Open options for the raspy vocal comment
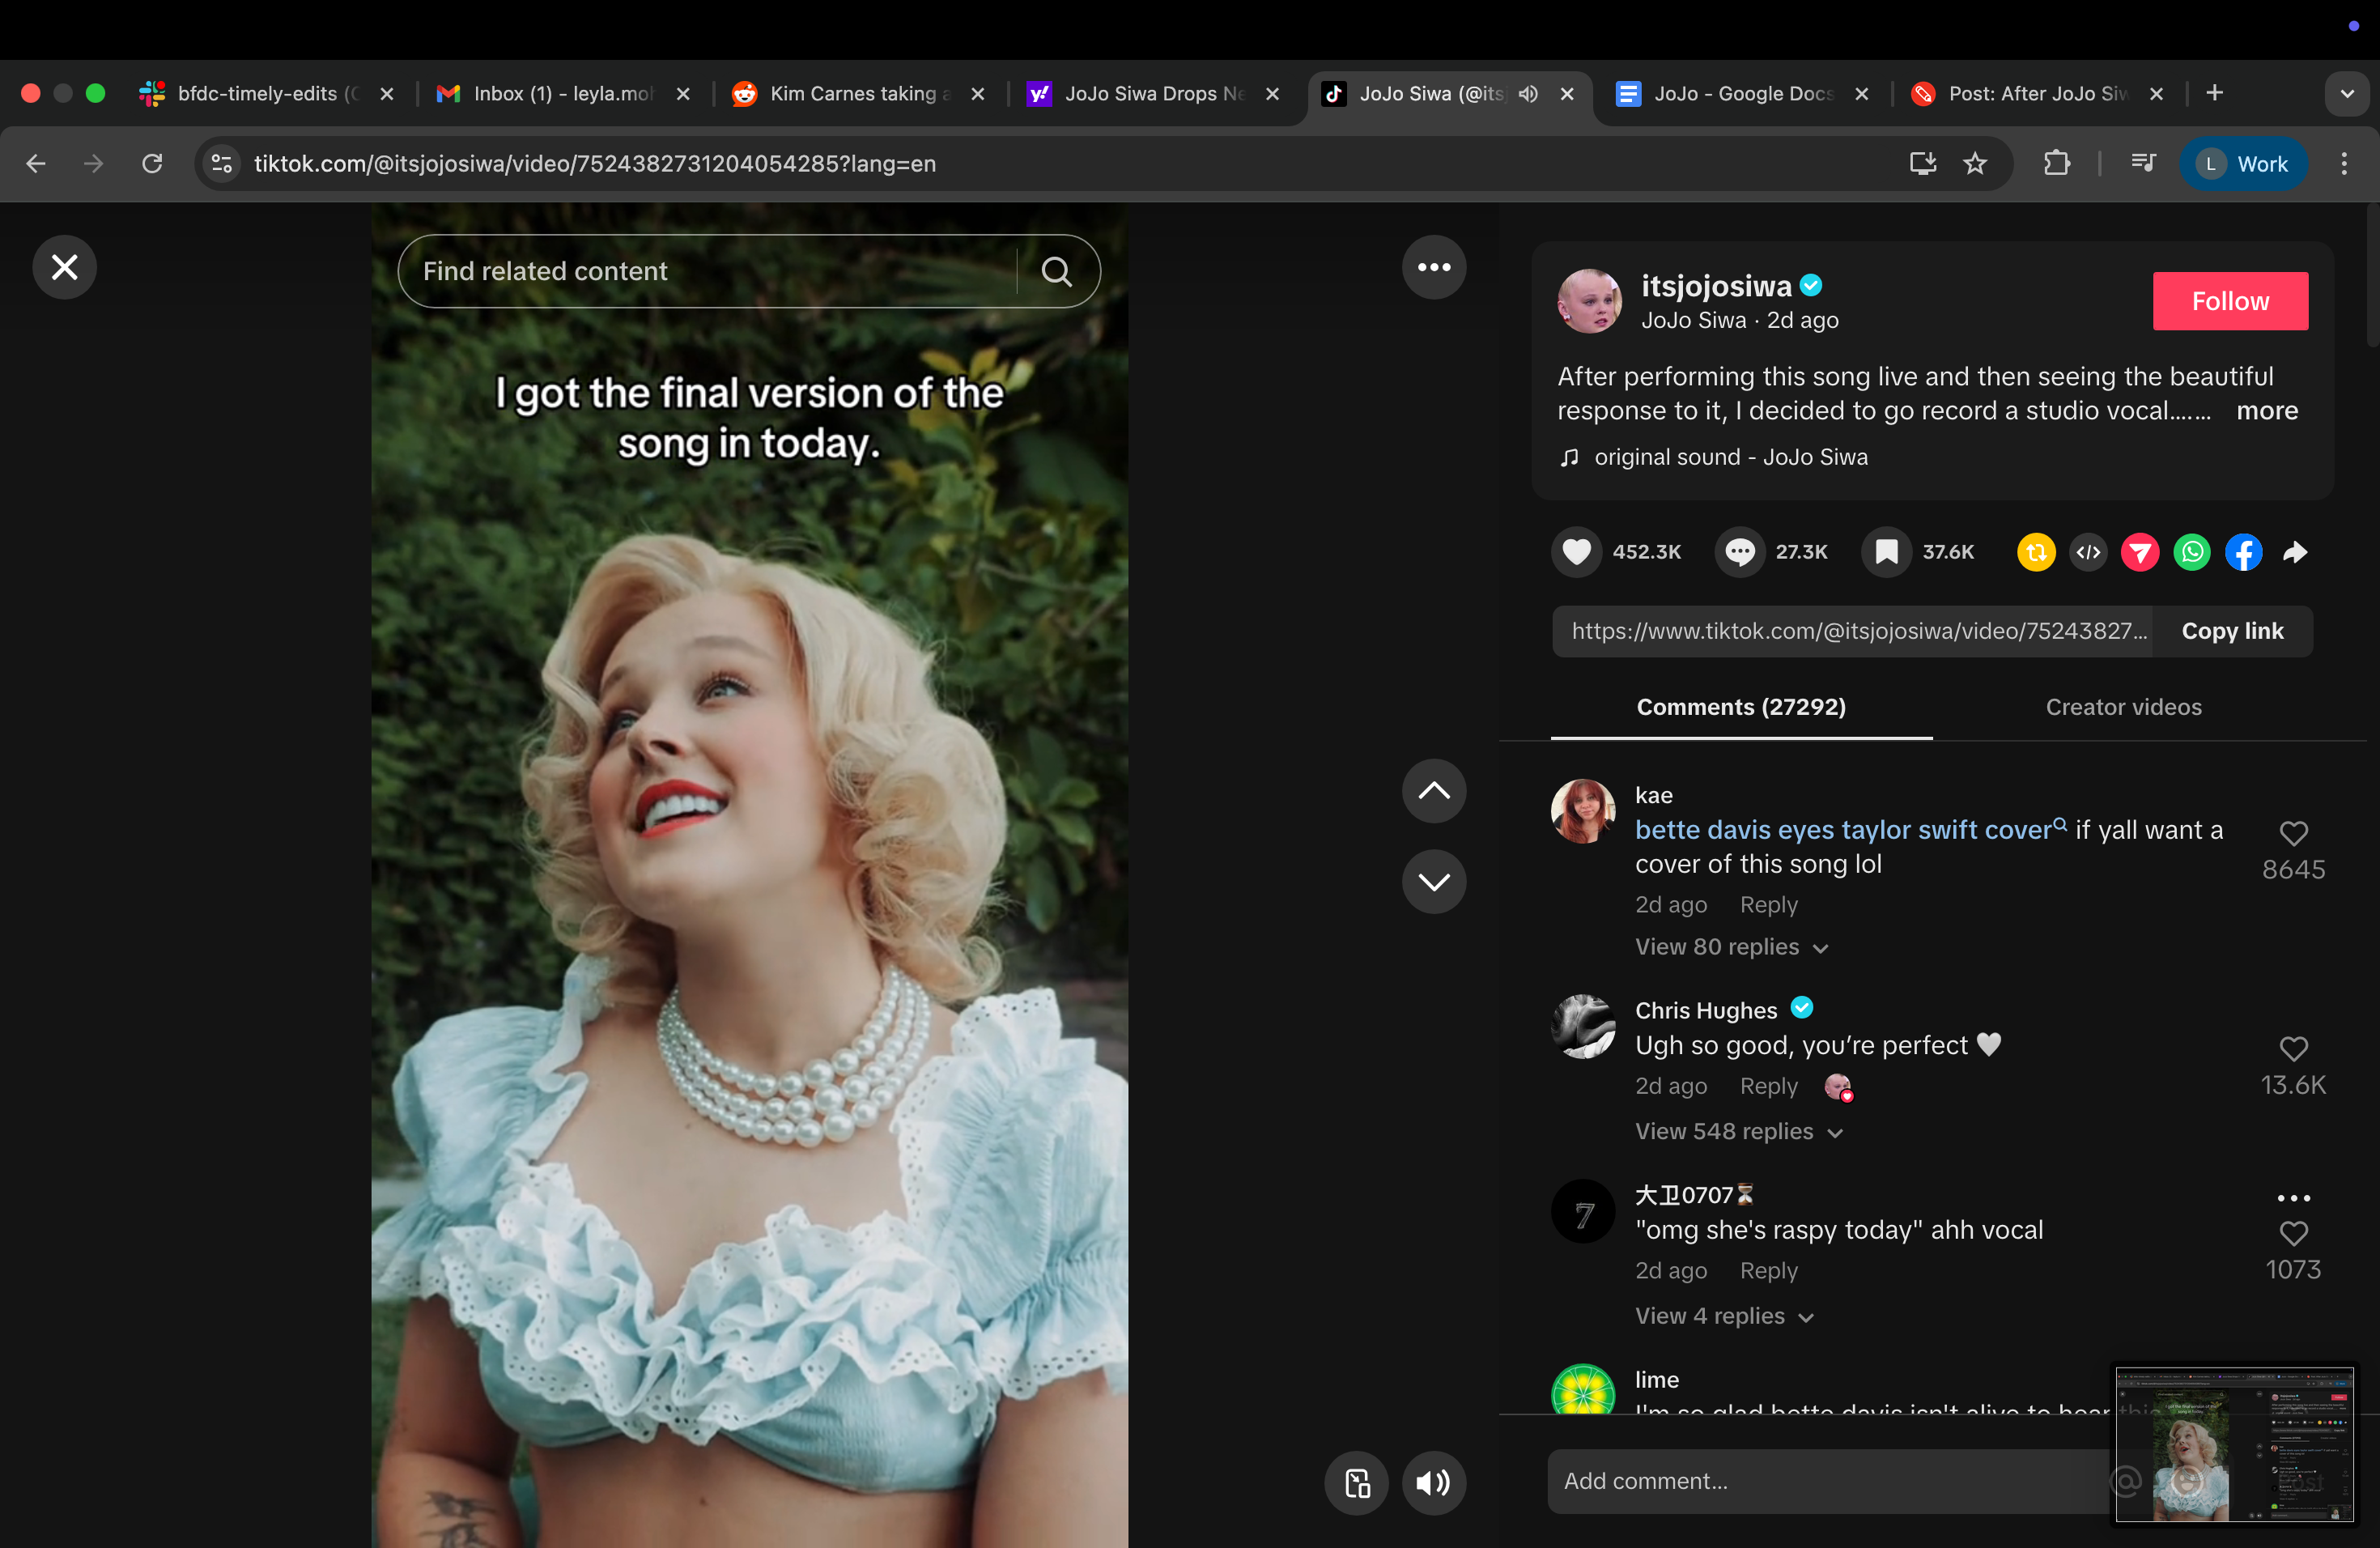The height and width of the screenshot is (1548, 2380). tap(2294, 1197)
